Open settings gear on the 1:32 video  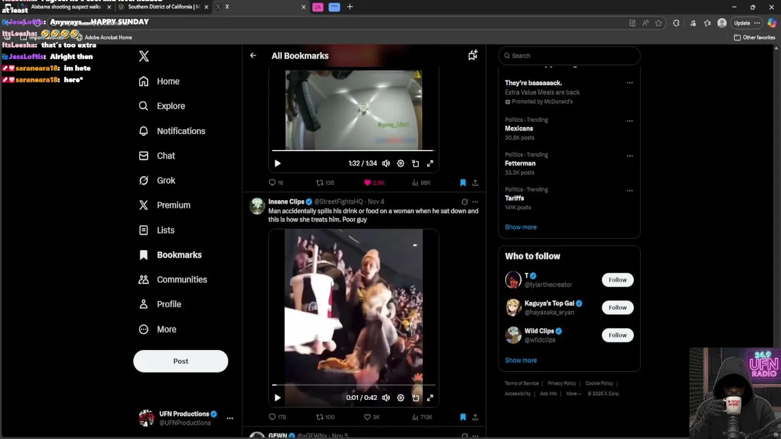click(401, 163)
